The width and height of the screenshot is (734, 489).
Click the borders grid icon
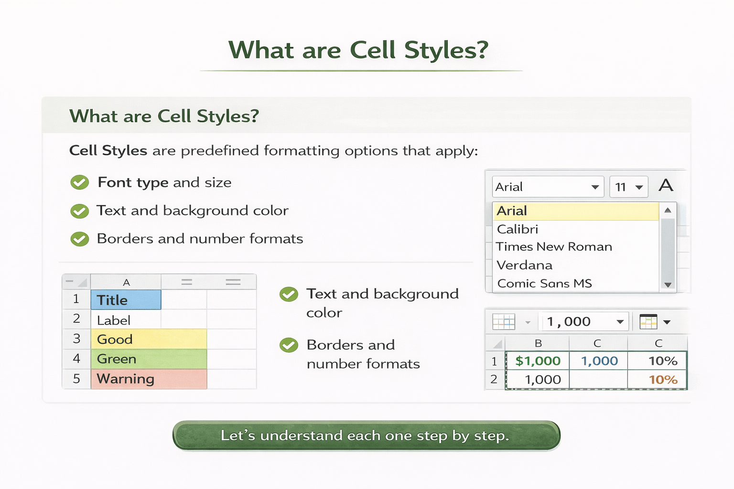coord(504,322)
